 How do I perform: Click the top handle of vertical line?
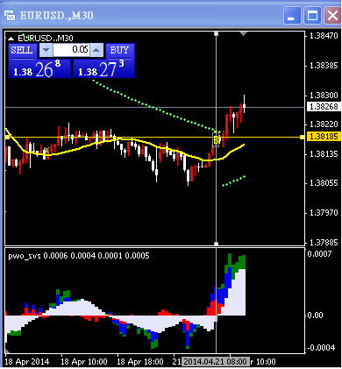(x=217, y=34)
